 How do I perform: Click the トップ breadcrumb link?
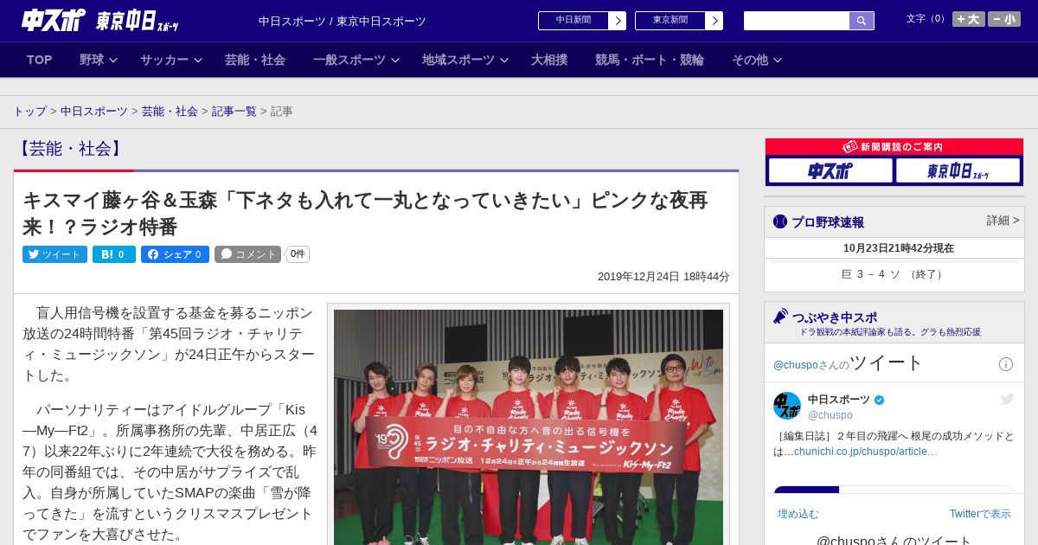click(x=30, y=112)
